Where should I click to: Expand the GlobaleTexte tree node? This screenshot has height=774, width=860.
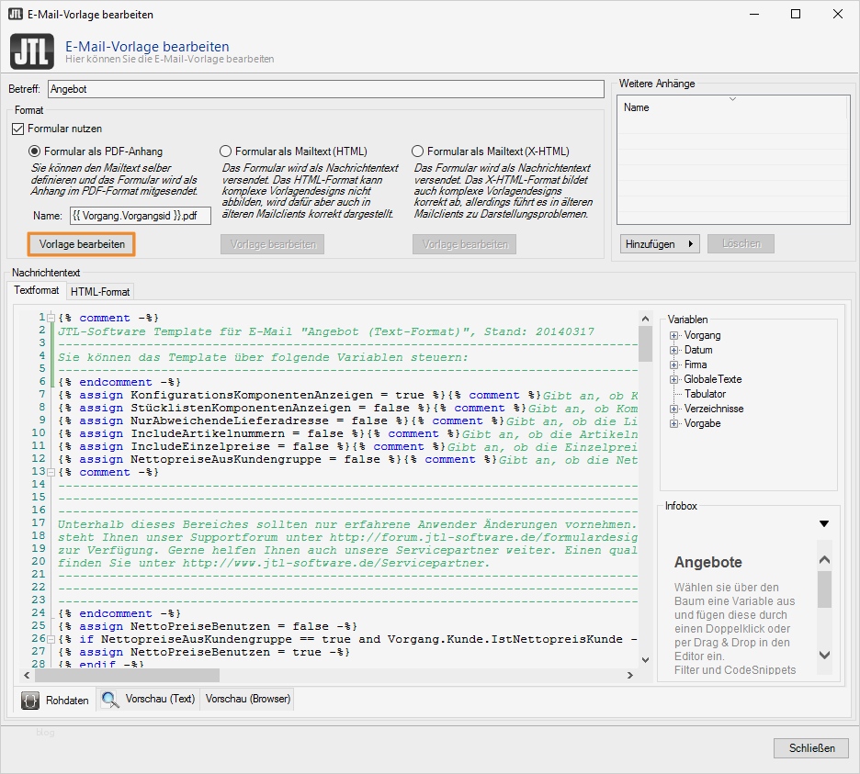coord(674,379)
